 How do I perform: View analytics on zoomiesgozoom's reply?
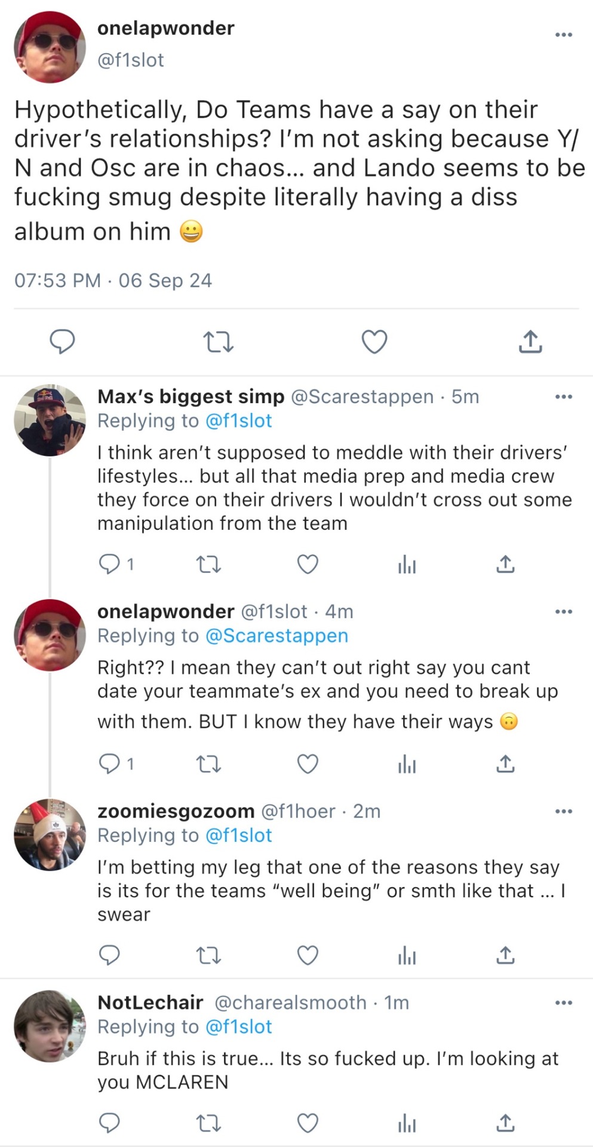pyautogui.click(x=407, y=956)
